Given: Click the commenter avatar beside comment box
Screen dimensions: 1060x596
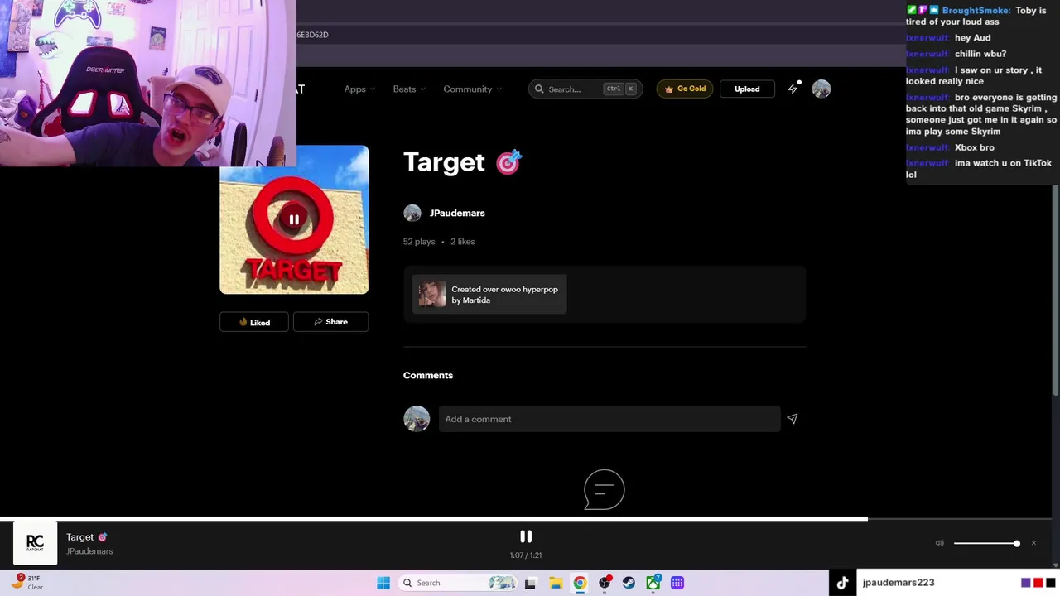Looking at the screenshot, I should 417,419.
